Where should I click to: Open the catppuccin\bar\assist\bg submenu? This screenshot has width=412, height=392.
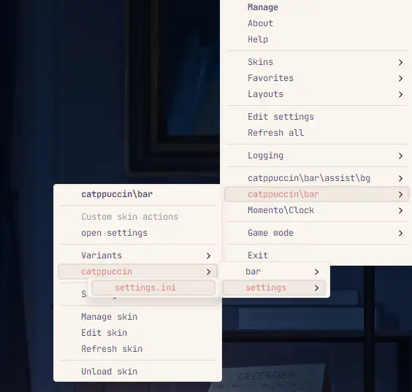tap(316, 178)
